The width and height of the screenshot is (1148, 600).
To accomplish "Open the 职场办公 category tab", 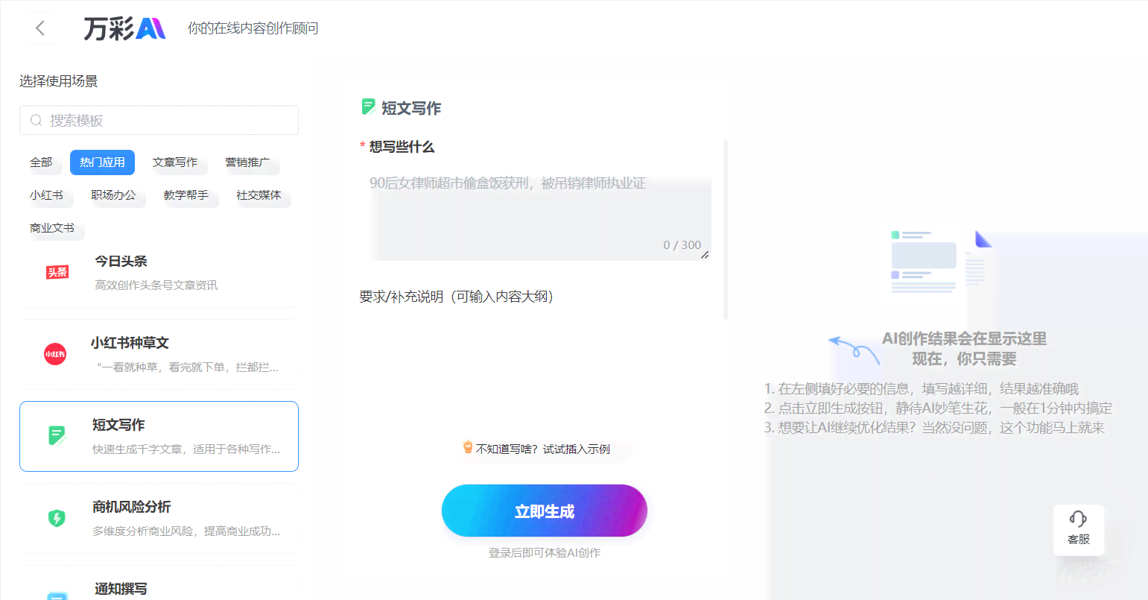I will pyautogui.click(x=113, y=195).
